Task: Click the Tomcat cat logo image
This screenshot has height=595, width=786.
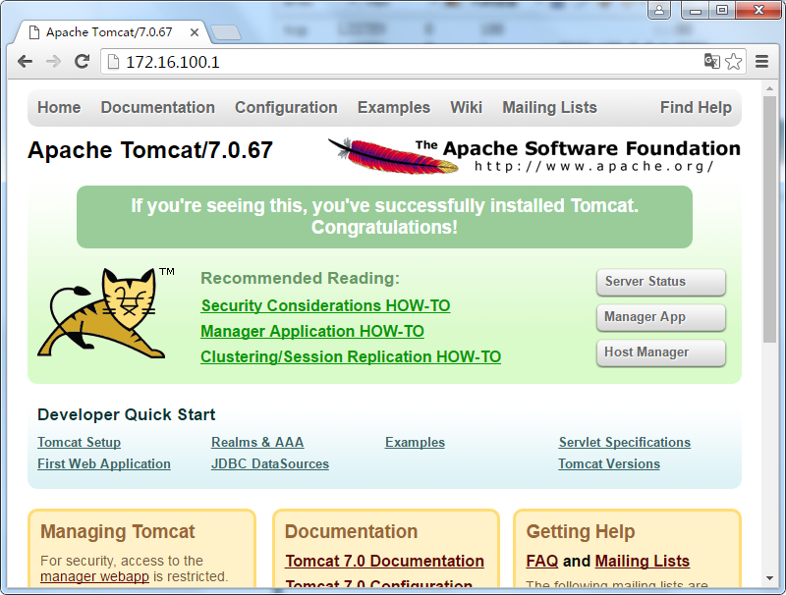Action: click(x=102, y=313)
